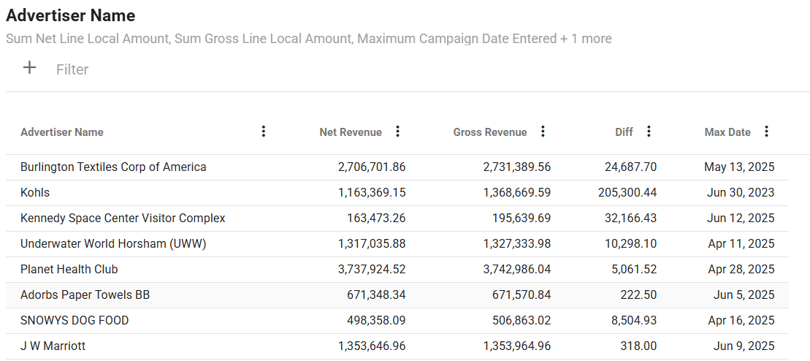Screen dimensions: 810x361
Task: Sort by Diff column header
Action: coord(624,132)
